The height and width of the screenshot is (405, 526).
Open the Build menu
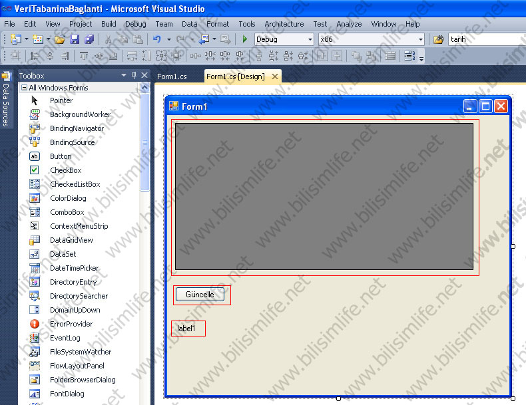(109, 24)
